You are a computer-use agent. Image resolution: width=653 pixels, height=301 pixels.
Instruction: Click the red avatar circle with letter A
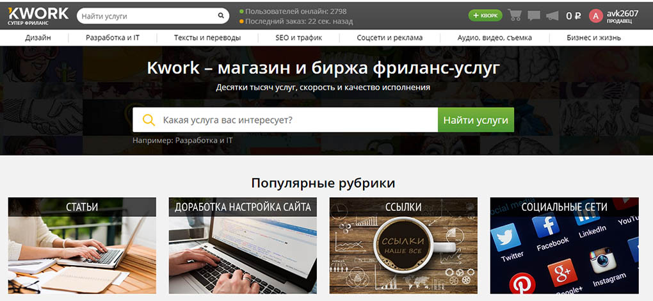tap(596, 16)
